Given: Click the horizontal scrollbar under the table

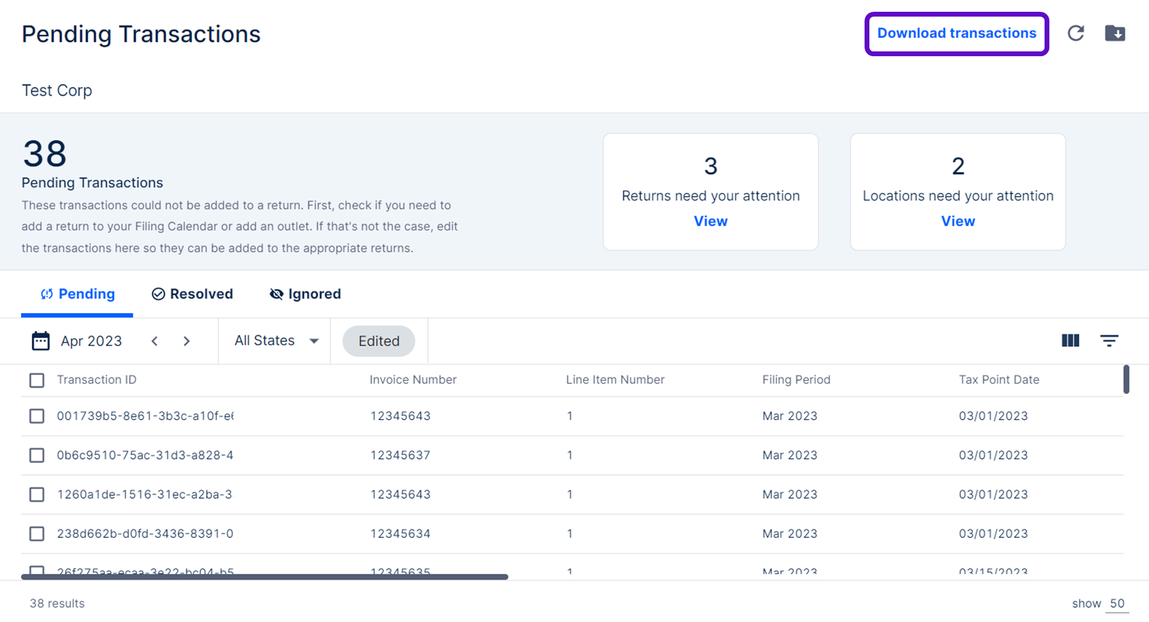Looking at the screenshot, I should pos(265,577).
